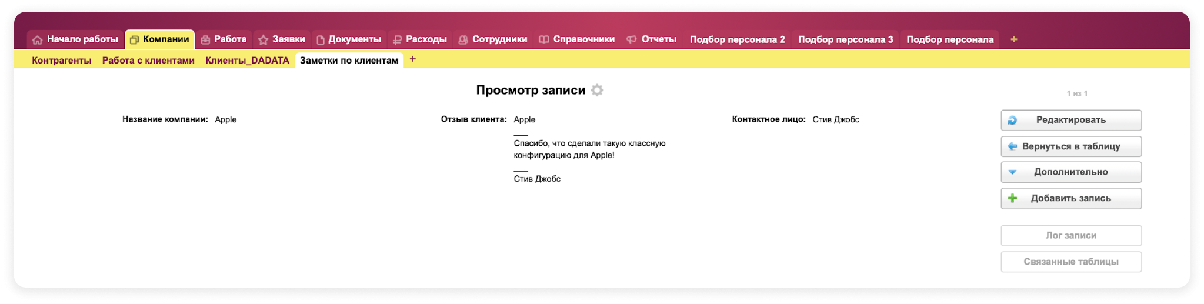Expand the Дополнительно dropdown button
This screenshot has width=1204, height=304.
click(1070, 172)
